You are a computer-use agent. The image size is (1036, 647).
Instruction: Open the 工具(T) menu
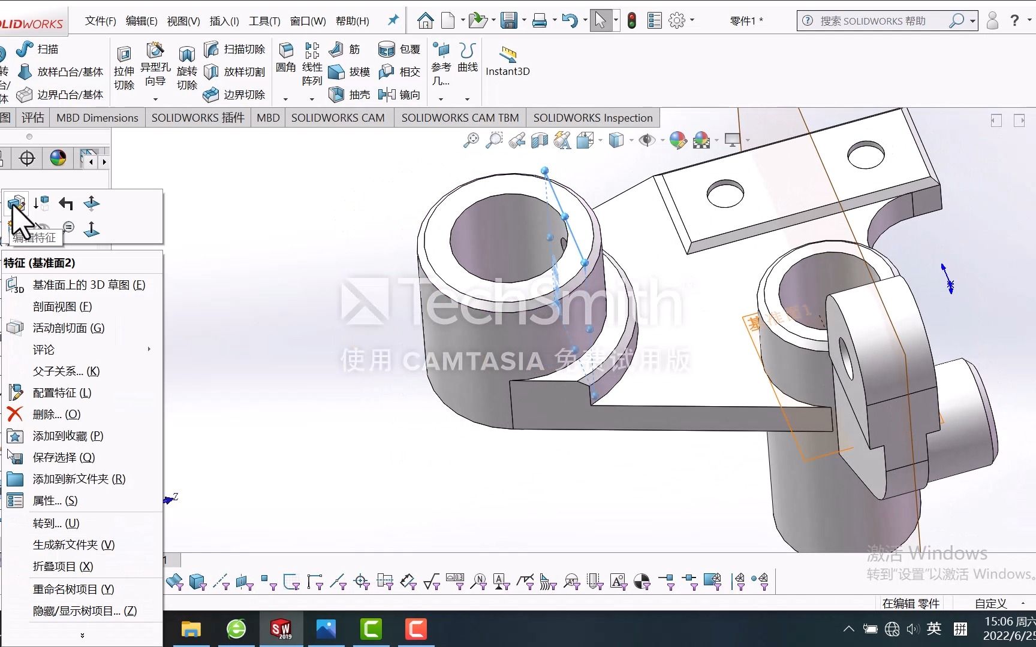[264, 21]
